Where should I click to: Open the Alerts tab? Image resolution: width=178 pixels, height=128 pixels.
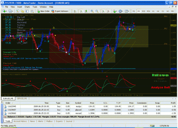tap(40, 121)
